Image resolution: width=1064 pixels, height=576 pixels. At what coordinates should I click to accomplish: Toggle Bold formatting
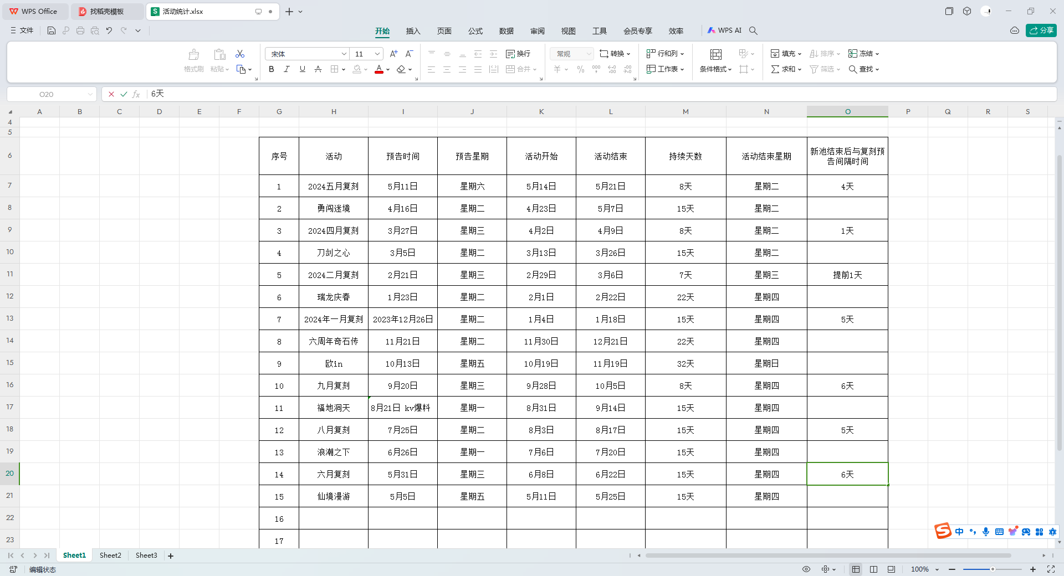pyautogui.click(x=271, y=69)
